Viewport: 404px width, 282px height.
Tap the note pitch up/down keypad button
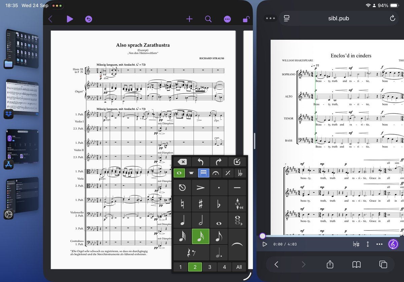[x=237, y=204]
